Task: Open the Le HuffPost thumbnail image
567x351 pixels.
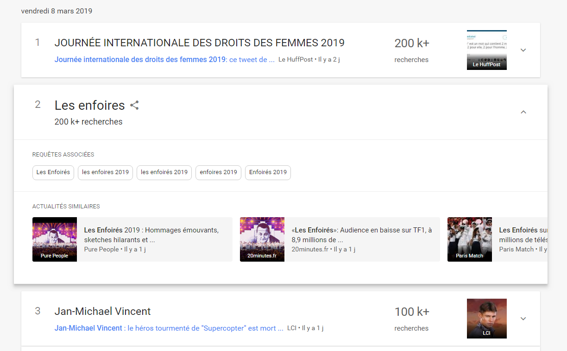Action: pos(487,50)
